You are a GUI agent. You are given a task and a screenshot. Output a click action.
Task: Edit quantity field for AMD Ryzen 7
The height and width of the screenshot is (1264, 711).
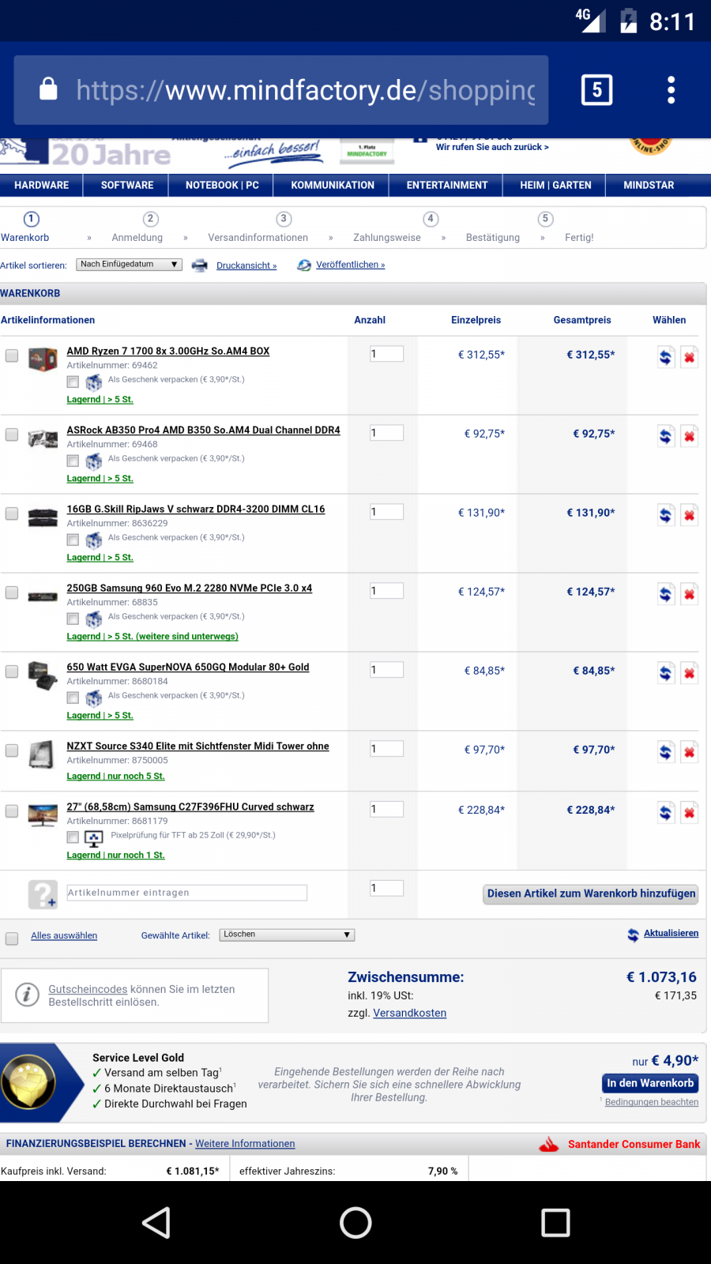coord(387,354)
